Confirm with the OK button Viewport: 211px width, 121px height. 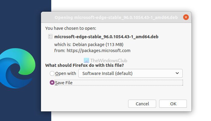173,104
